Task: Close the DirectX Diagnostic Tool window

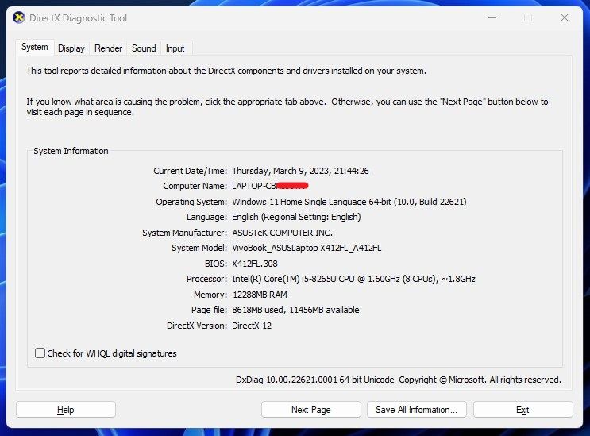Action: [564, 17]
